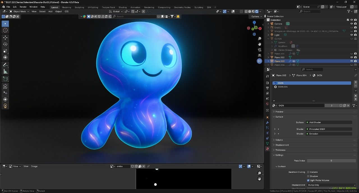The image size is (359, 193).
Task: Switch to wireframe viewport shading
Action: (x=246, y=12)
